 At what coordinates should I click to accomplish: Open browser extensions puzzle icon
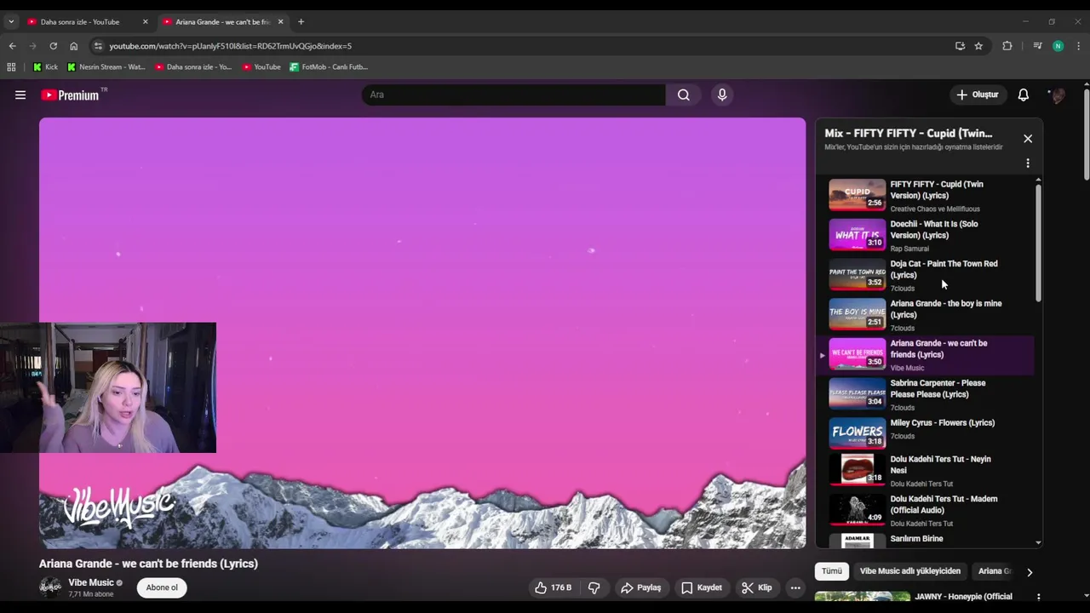pyautogui.click(x=1007, y=46)
